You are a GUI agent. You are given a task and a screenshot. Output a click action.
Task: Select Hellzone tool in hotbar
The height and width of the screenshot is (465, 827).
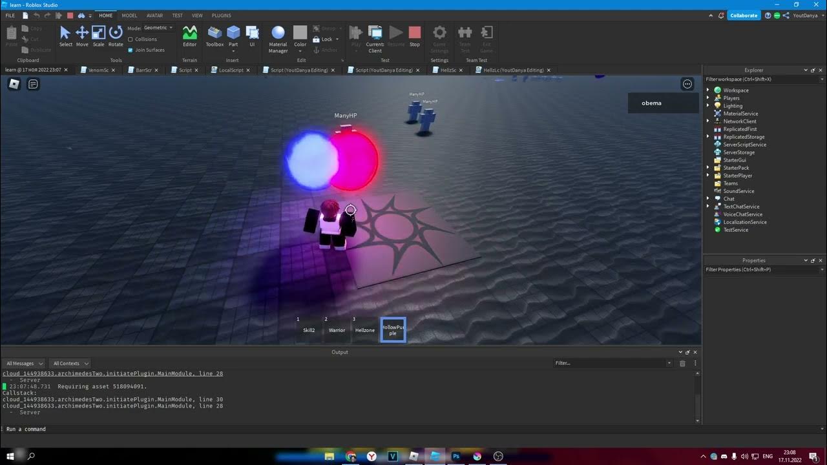[x=365, y=330]
